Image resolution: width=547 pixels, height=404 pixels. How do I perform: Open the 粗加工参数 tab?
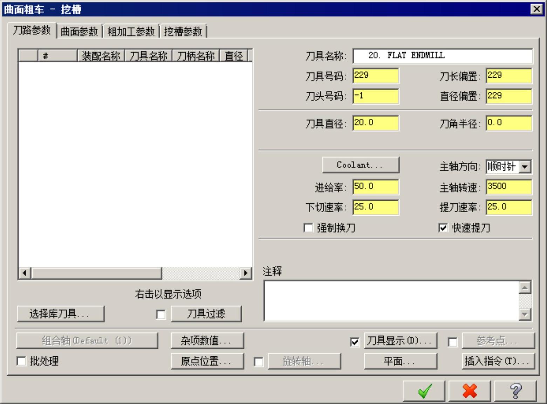(x=131, y=32)
